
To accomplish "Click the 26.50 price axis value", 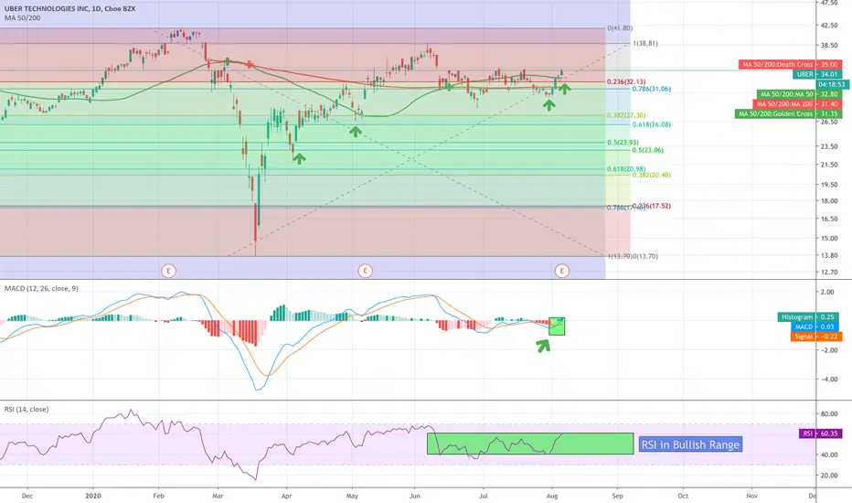I will tap(829, 122).
